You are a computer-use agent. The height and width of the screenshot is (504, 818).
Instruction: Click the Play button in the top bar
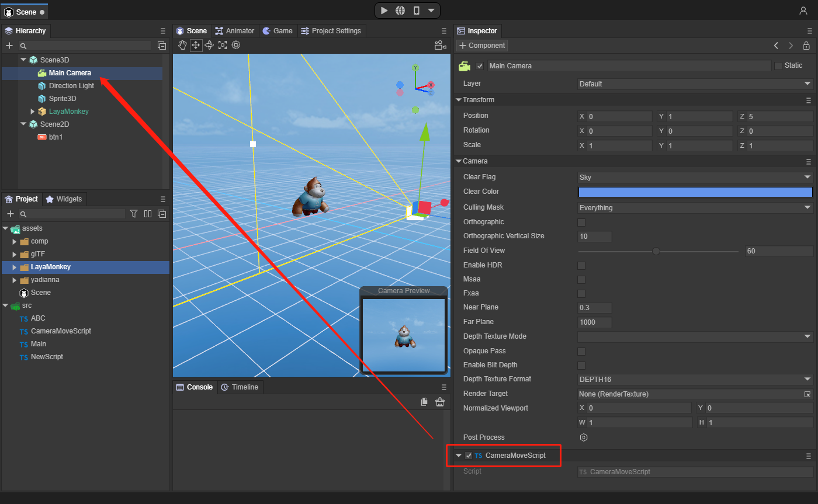[384, 11]
